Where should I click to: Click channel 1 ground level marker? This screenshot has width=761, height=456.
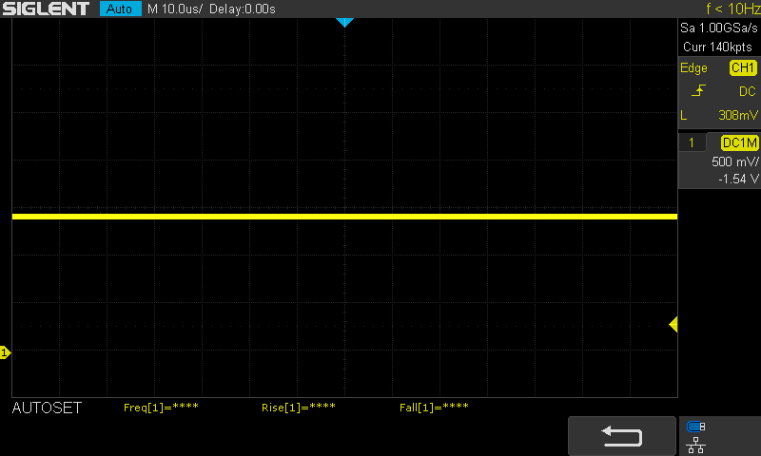(x=6, y=352)
